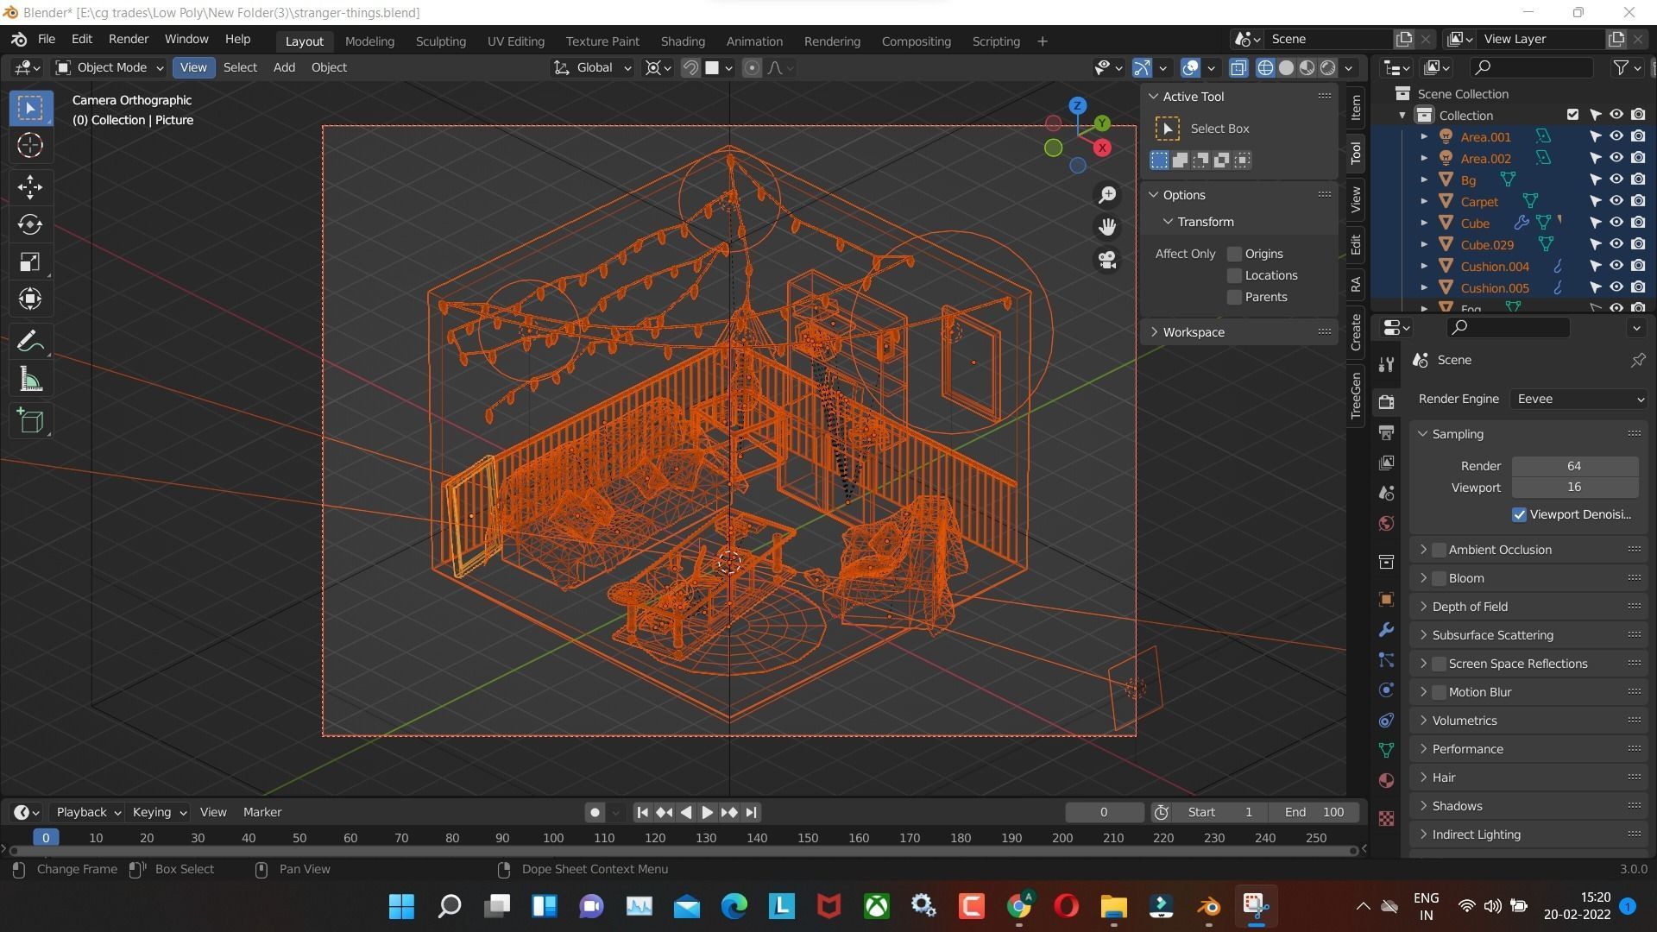Open the Render Engine Eevee dropdown
Viewport: 1657px width, 932px height.
coord(1578,399)
